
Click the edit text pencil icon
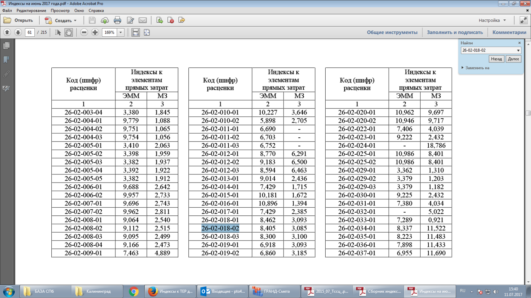coord(130,20)
